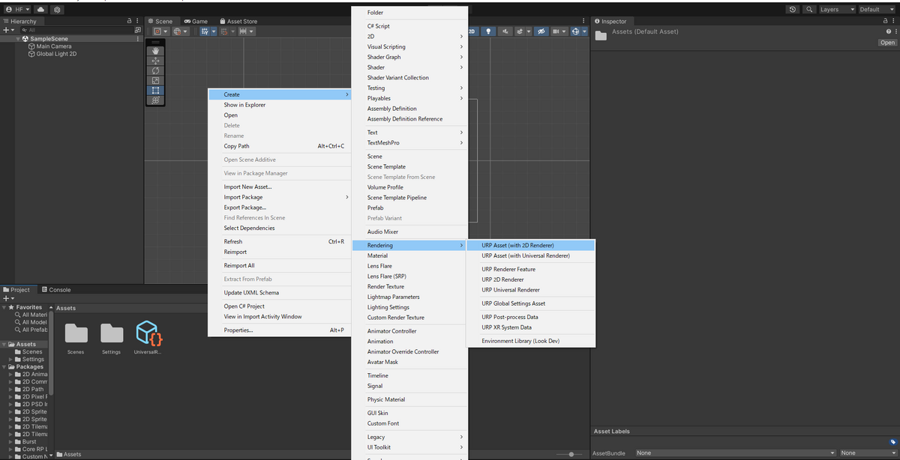Open the Hierarchy panel three-dot menu

(x=137, y=21)
